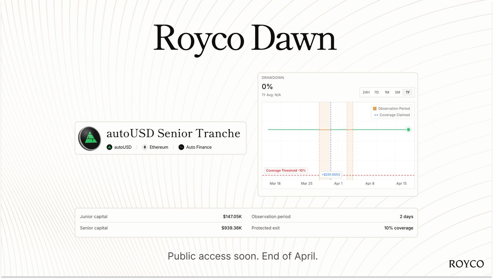Select the 1M time range tab
The height and width of the screenshot is (279, 493).
[x=387, y=92]
